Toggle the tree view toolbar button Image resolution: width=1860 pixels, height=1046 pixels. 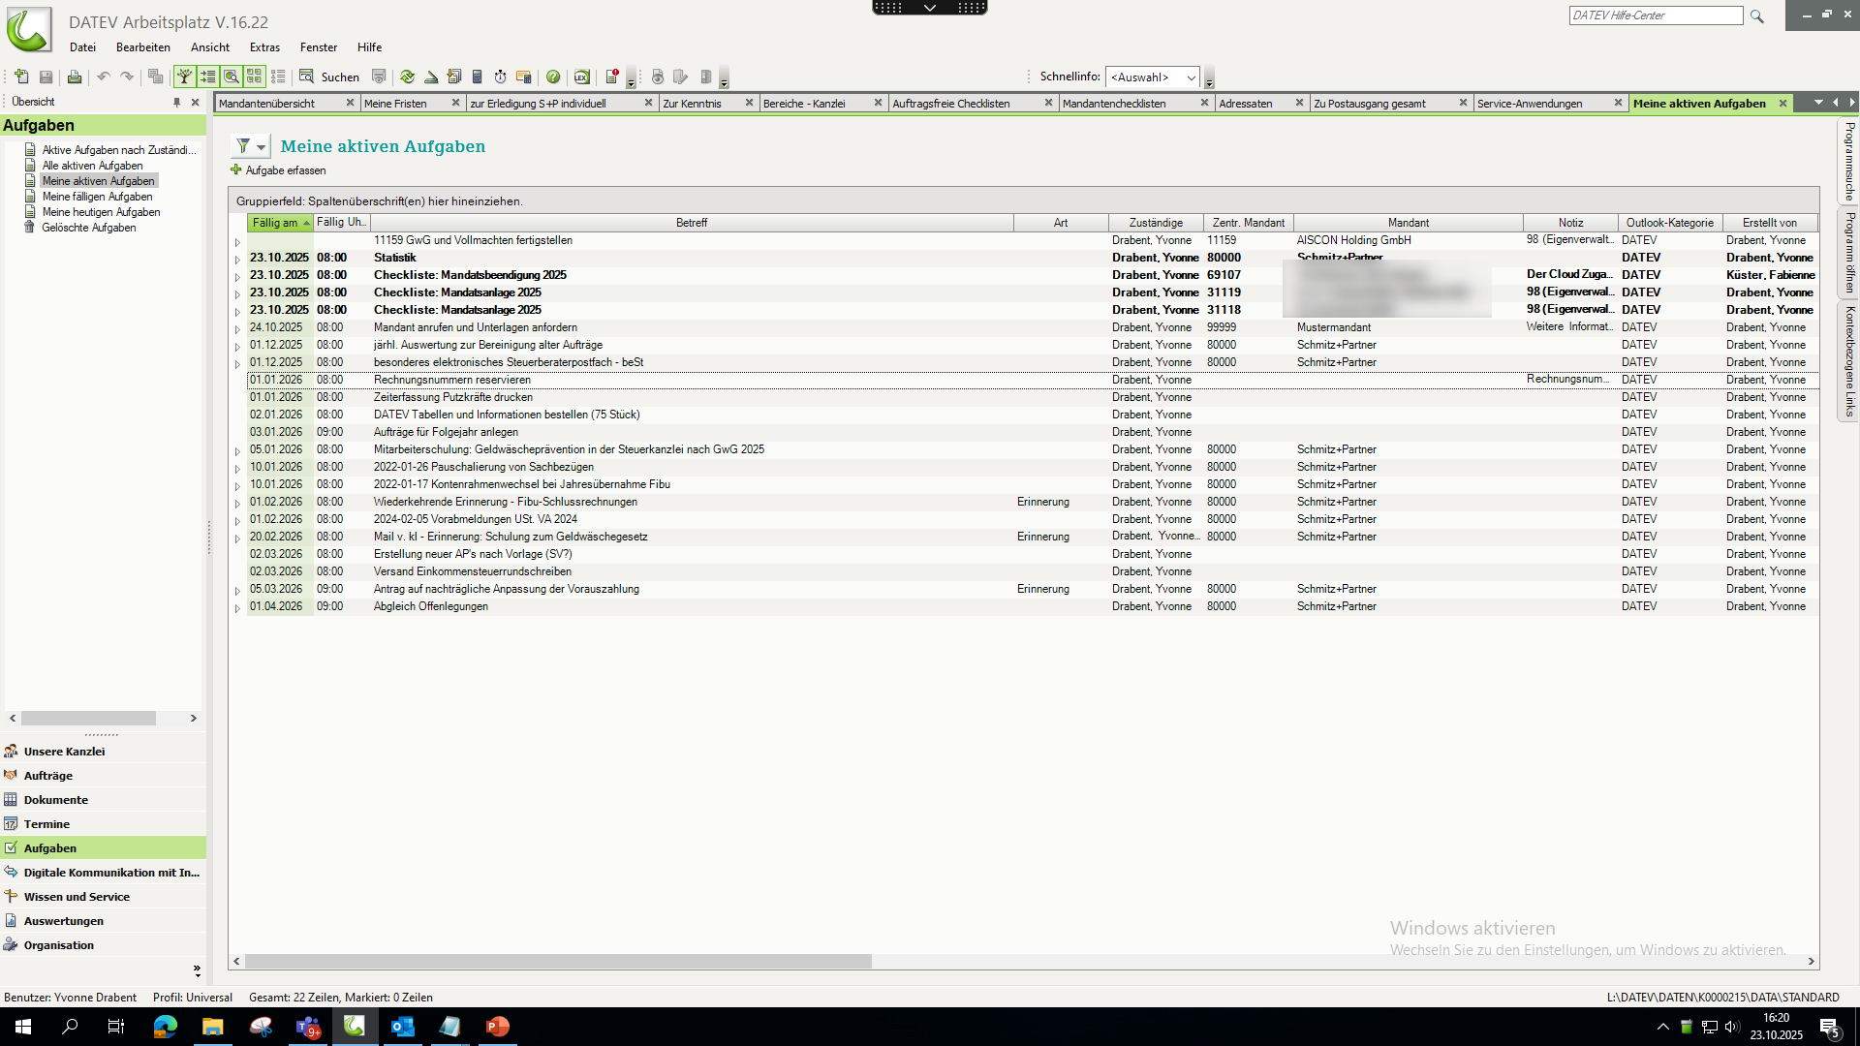click(x=184, y=77)
